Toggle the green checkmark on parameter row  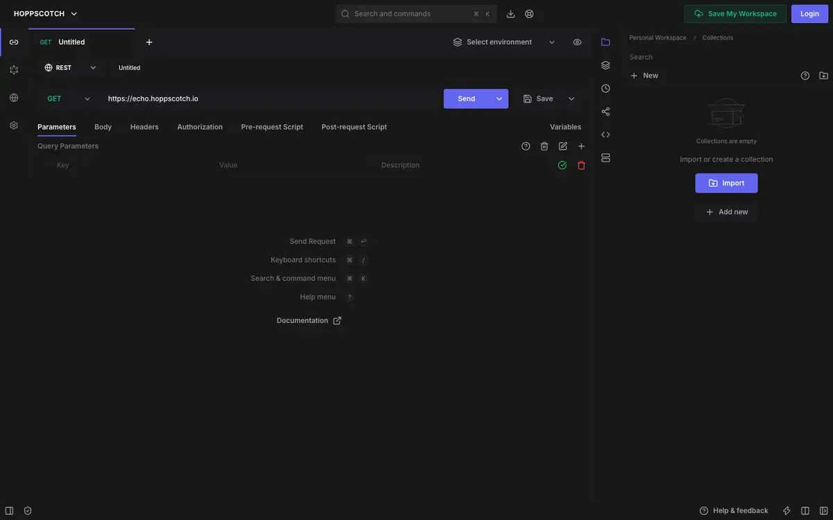(x=562, y=165)
